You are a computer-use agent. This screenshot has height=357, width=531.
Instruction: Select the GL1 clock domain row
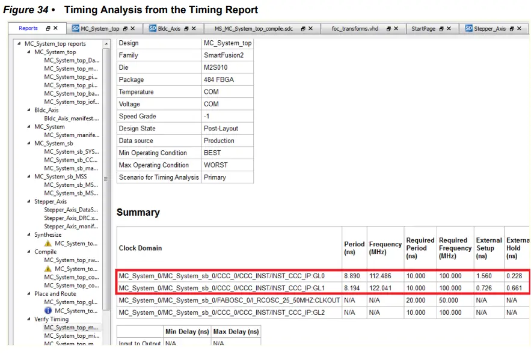click(323, 288)
